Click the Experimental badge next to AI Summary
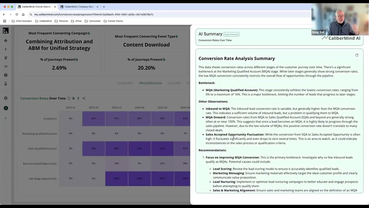The height and width of the screenshot is (208, 369). [x=231, y=34]
